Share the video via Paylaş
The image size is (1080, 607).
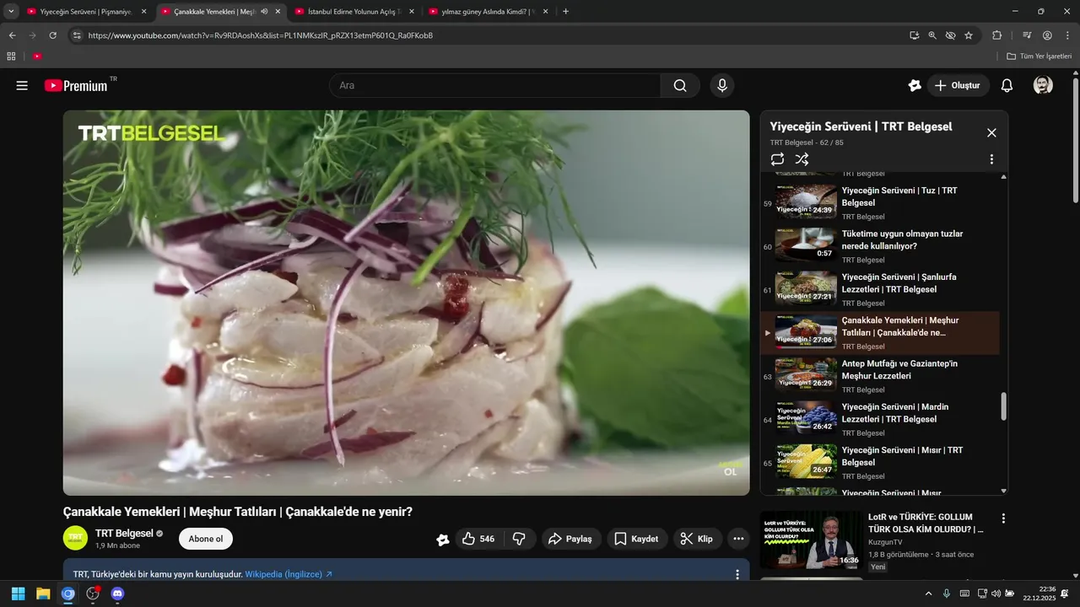(x=570, y=539)
